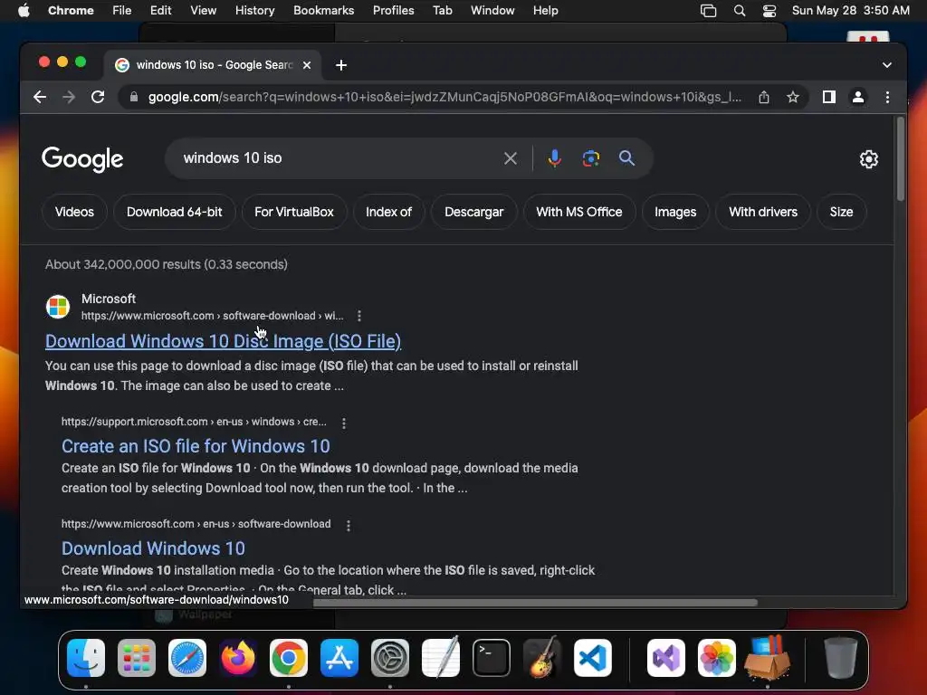Open Terminal from the Dock
Screen dimensions: 927x695
point(492,658)
